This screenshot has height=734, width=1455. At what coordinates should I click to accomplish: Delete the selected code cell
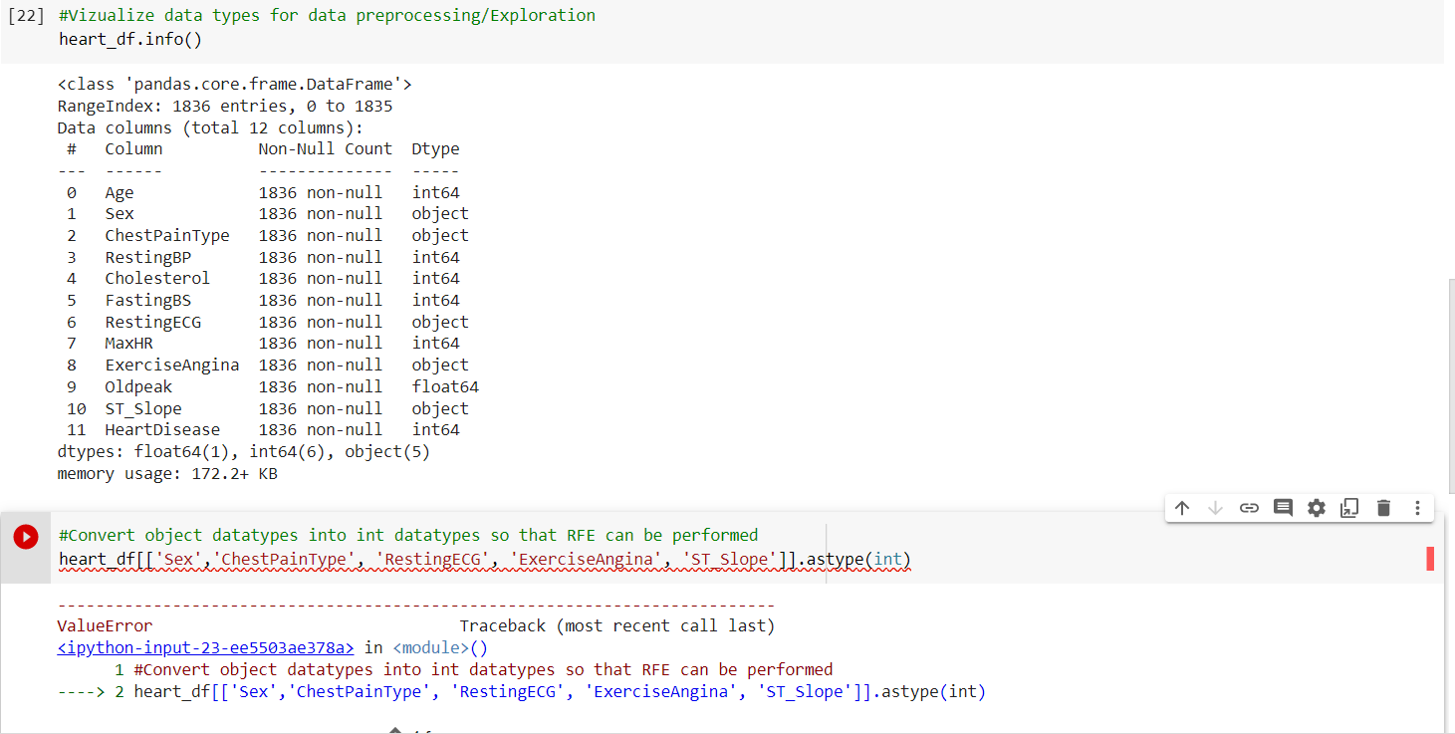1383,508
